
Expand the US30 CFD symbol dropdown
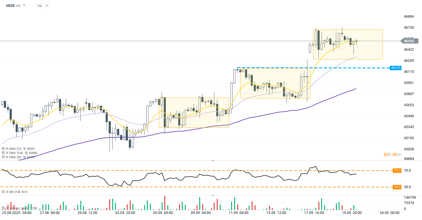pos(24,5)
